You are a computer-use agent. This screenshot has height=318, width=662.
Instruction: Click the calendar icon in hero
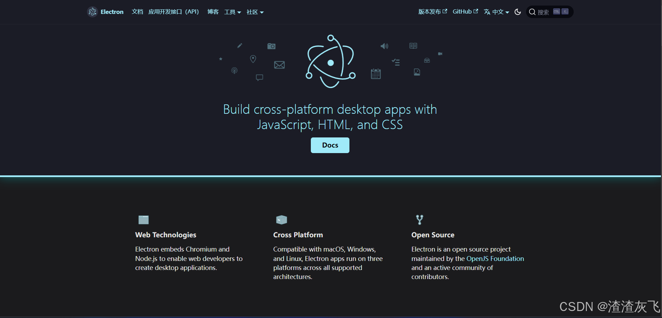[376, 73]
